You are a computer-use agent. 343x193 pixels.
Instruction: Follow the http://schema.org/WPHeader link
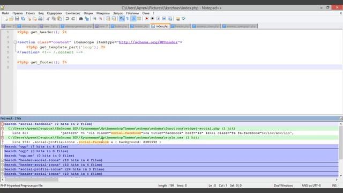148,42
